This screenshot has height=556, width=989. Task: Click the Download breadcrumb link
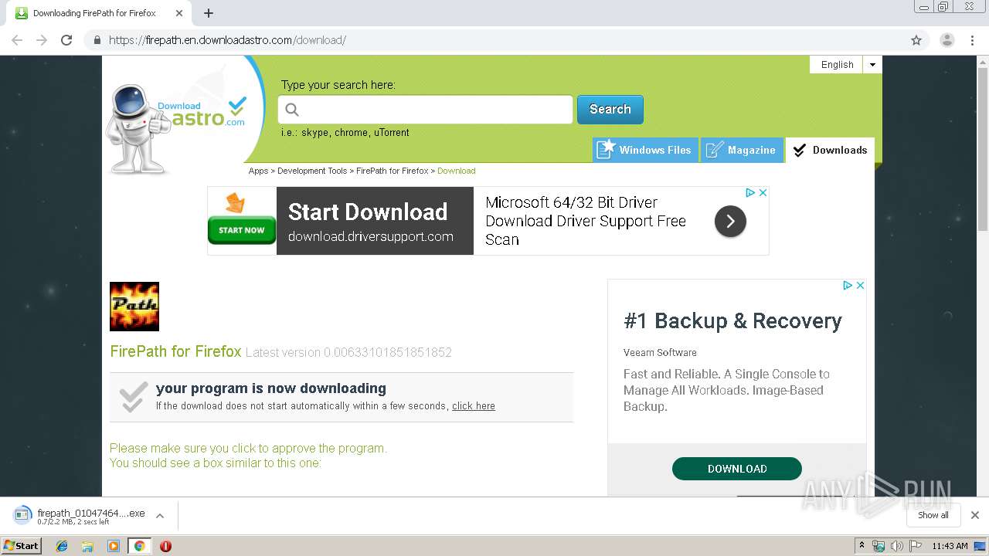click(457, 171)
